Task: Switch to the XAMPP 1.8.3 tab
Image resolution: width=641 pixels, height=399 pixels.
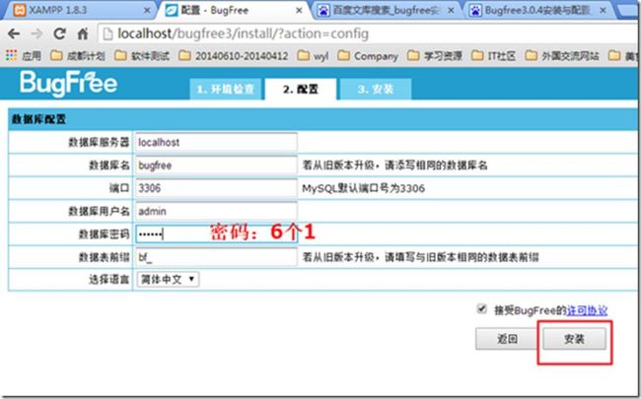Action: click(78, 11)
